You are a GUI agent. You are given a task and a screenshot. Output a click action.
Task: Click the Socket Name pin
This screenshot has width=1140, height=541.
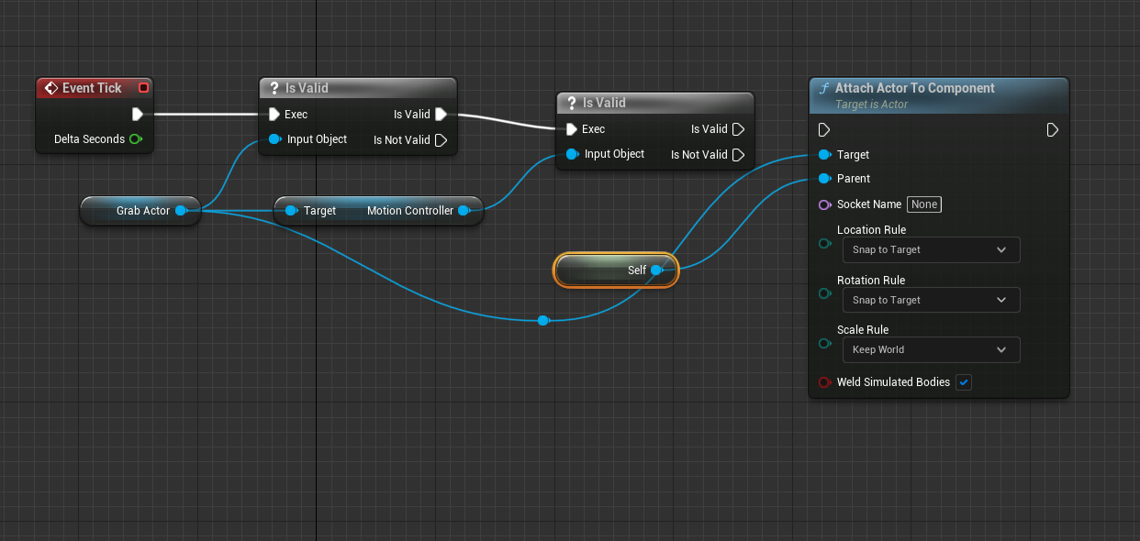[x=824, y=204]
